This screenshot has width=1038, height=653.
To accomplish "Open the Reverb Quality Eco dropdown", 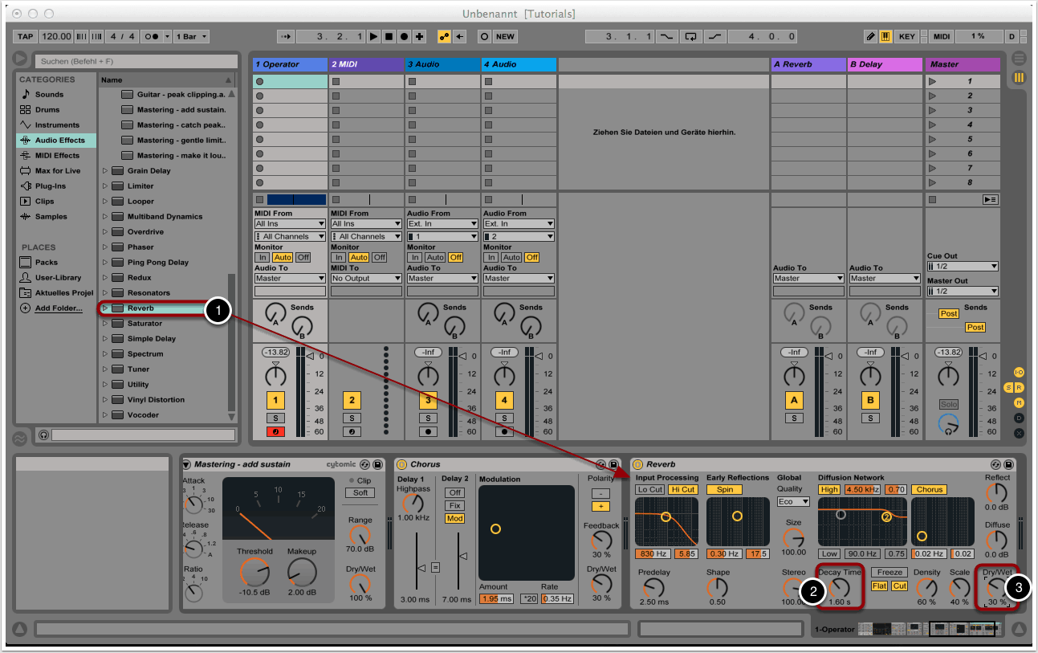I will click(x=793, y=502).
